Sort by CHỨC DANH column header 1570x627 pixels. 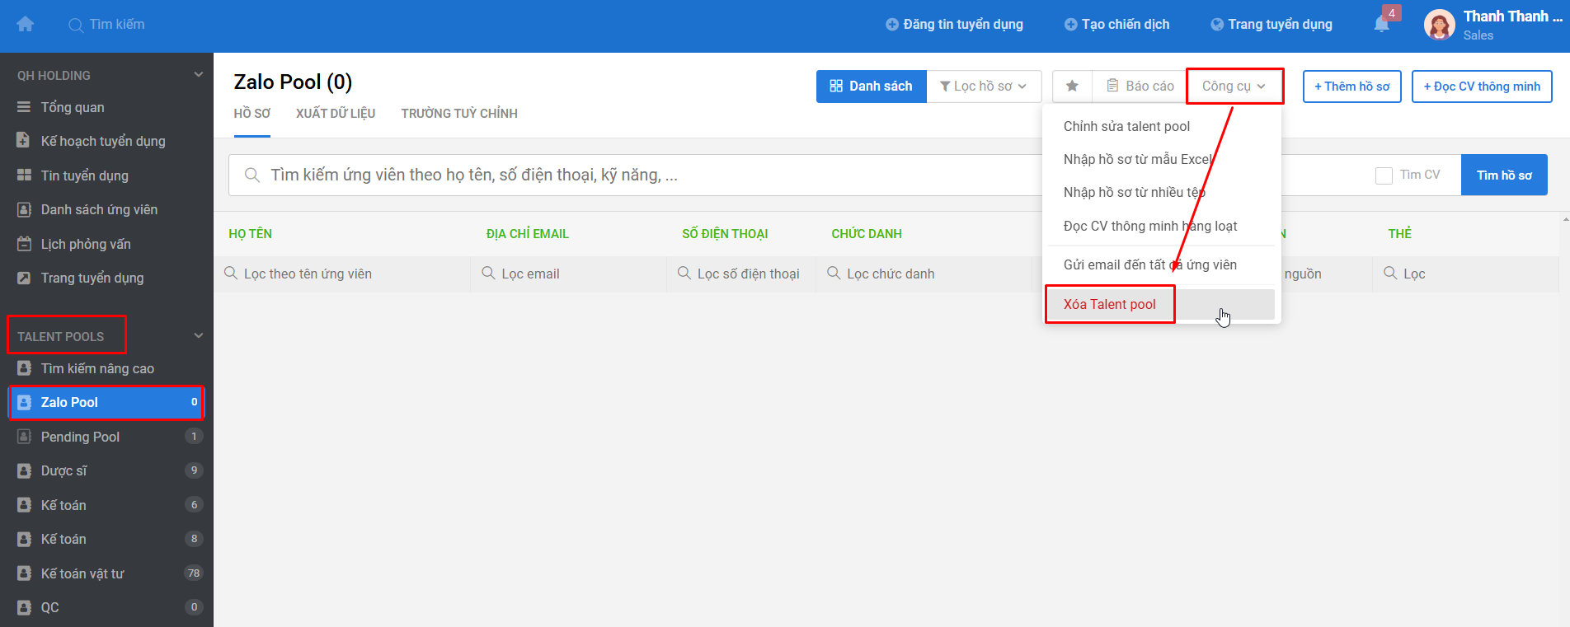point(867,234)
